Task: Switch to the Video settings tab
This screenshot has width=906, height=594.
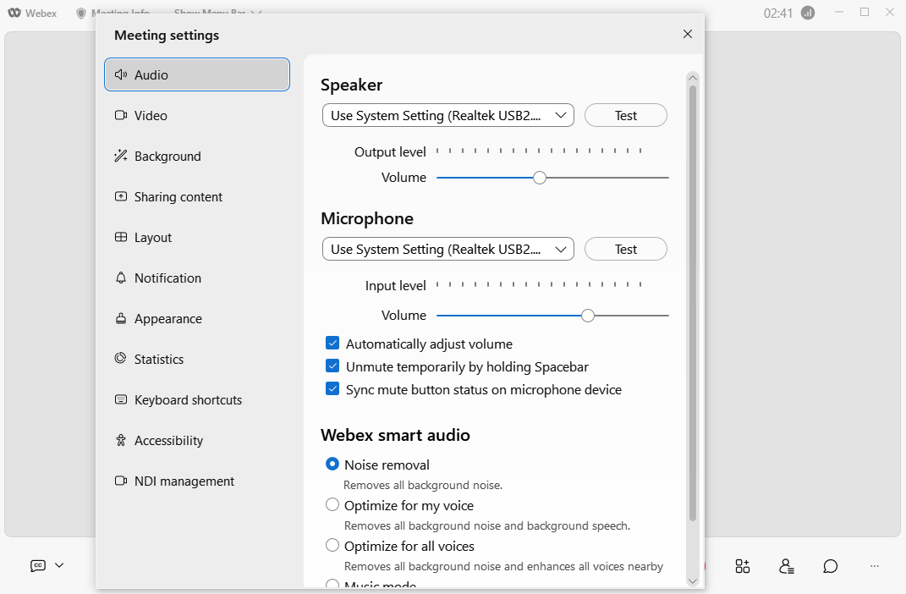Action: 151,116
